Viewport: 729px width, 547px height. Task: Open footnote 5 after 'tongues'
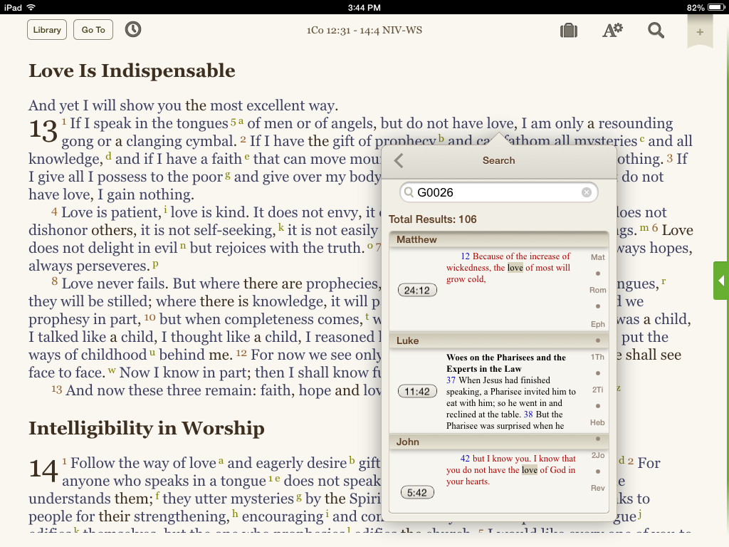click(234, 121)
